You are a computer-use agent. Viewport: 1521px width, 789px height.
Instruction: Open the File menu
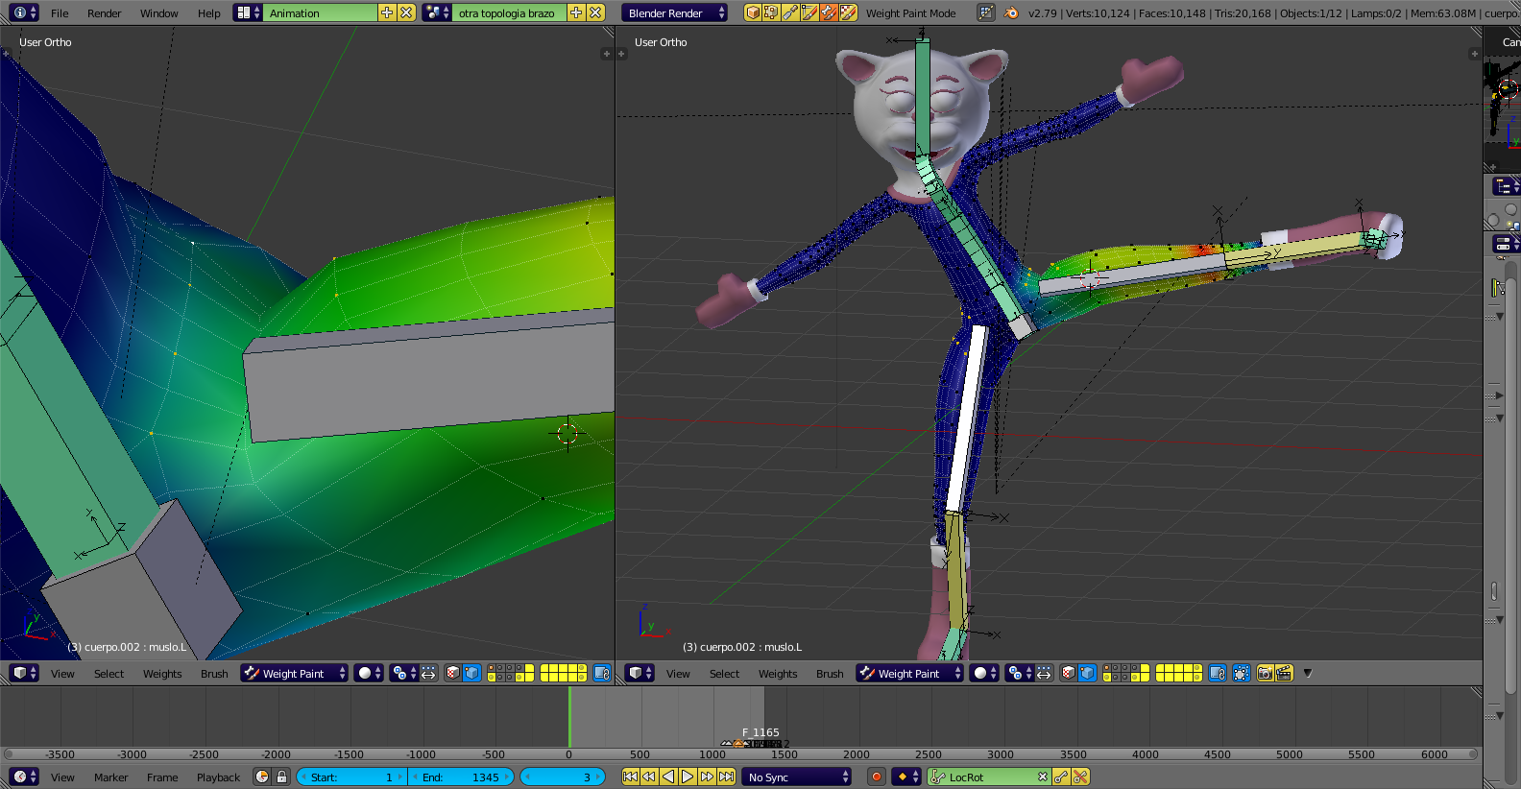click(60, 13)
